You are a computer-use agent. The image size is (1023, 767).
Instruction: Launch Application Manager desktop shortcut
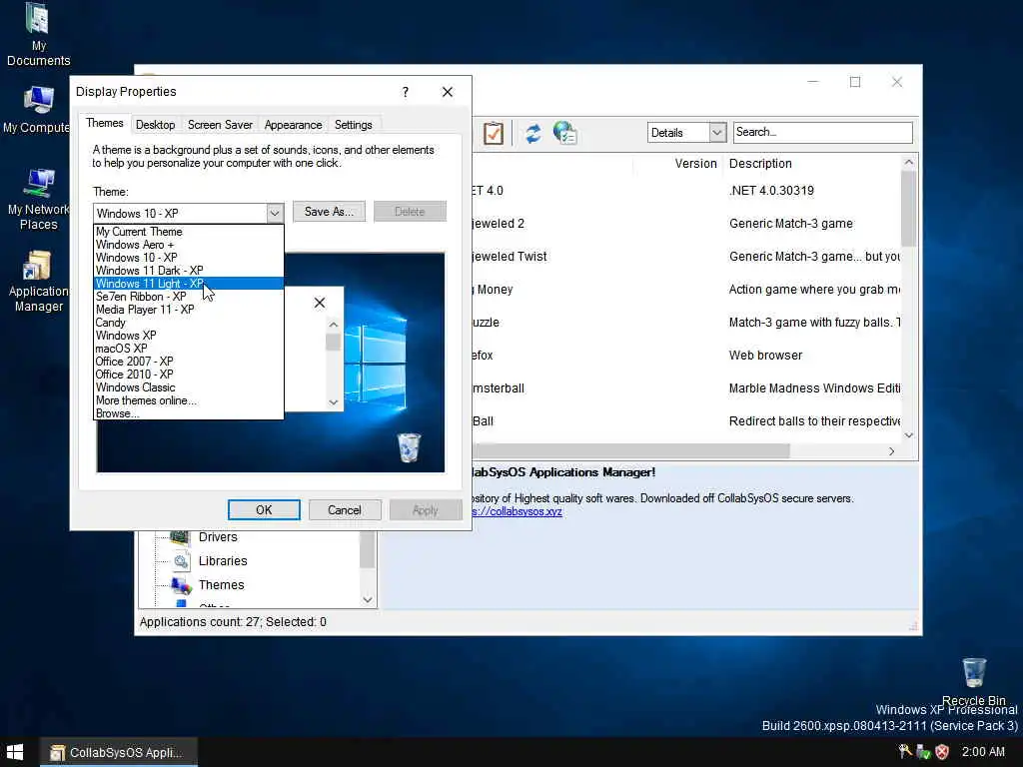(38, 282)
